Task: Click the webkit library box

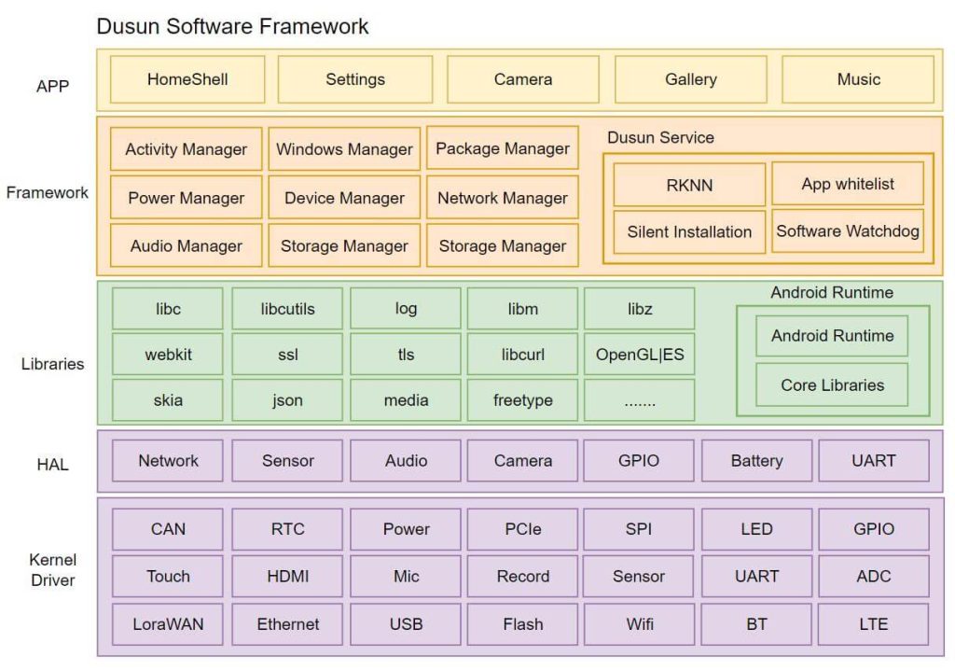Action: pos(168,355)
